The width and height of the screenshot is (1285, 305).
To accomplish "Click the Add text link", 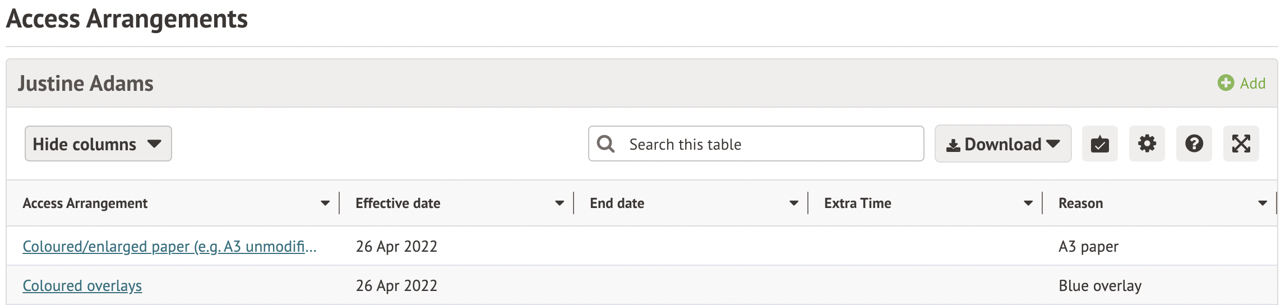I will click(x=1252, y=84).
